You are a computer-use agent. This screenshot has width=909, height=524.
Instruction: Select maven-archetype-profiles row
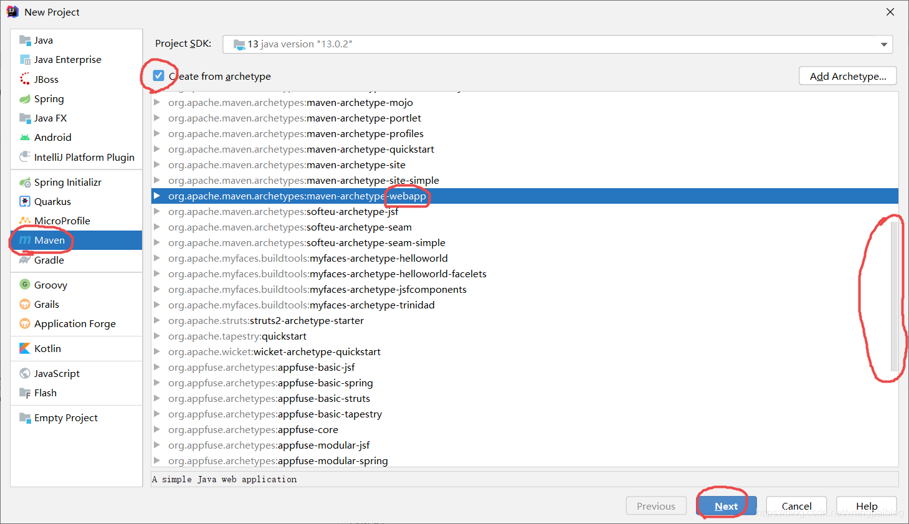point(525,133)
